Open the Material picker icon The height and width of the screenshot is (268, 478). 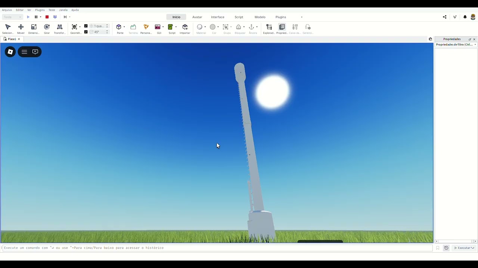pyautogui.click(x=199, y=27)
